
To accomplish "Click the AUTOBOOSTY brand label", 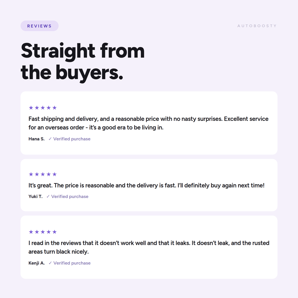I will click(257, 26).
